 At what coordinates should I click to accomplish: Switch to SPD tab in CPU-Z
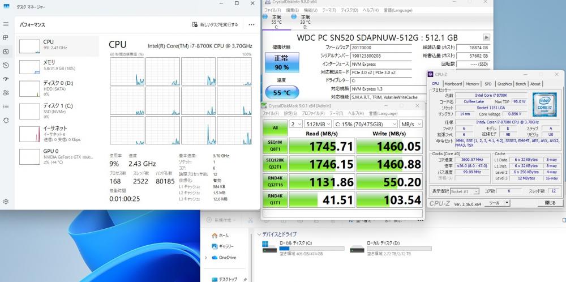click(x=488, y=84)
